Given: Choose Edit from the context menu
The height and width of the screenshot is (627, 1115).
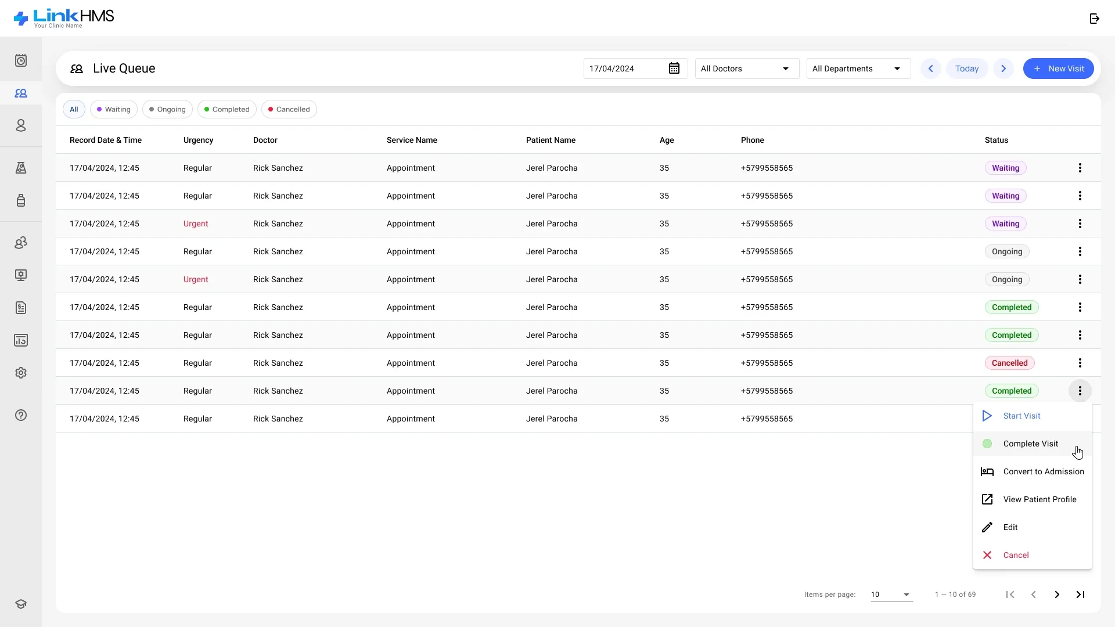Looking at the screenshot, I should (1033, 527).
